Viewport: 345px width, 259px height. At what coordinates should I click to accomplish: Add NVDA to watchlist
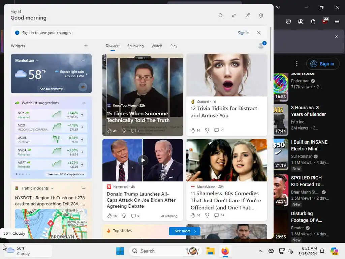pos(82,152)
